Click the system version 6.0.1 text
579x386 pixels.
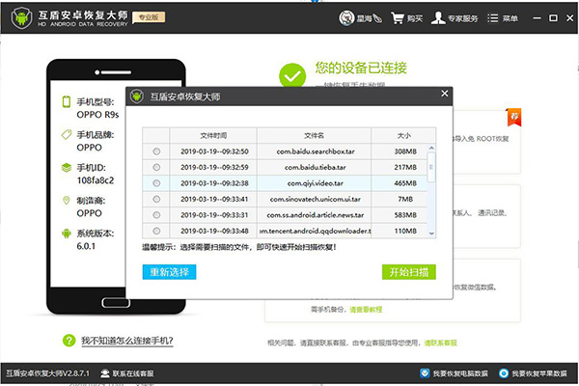[x=86, y=246]
